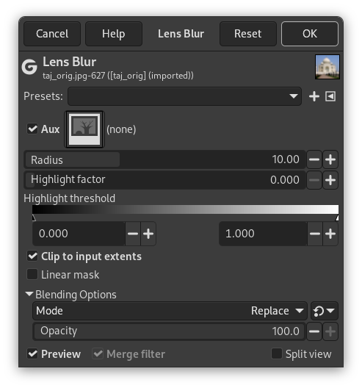The width and height of the screenshot is (362, 388).
Task: Decrease the high threshold 1.000 value
Action: 315,234
